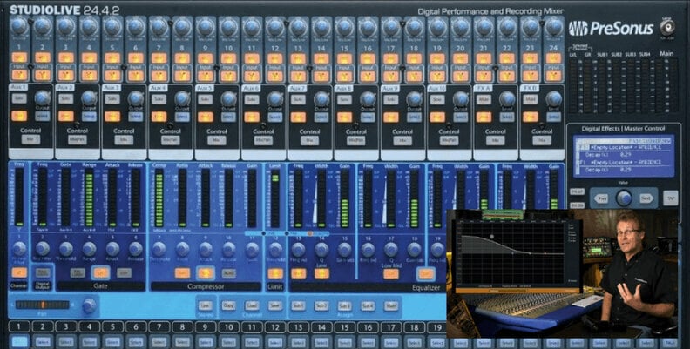
Task: Click the channel Save button
Action: (275, 305)
